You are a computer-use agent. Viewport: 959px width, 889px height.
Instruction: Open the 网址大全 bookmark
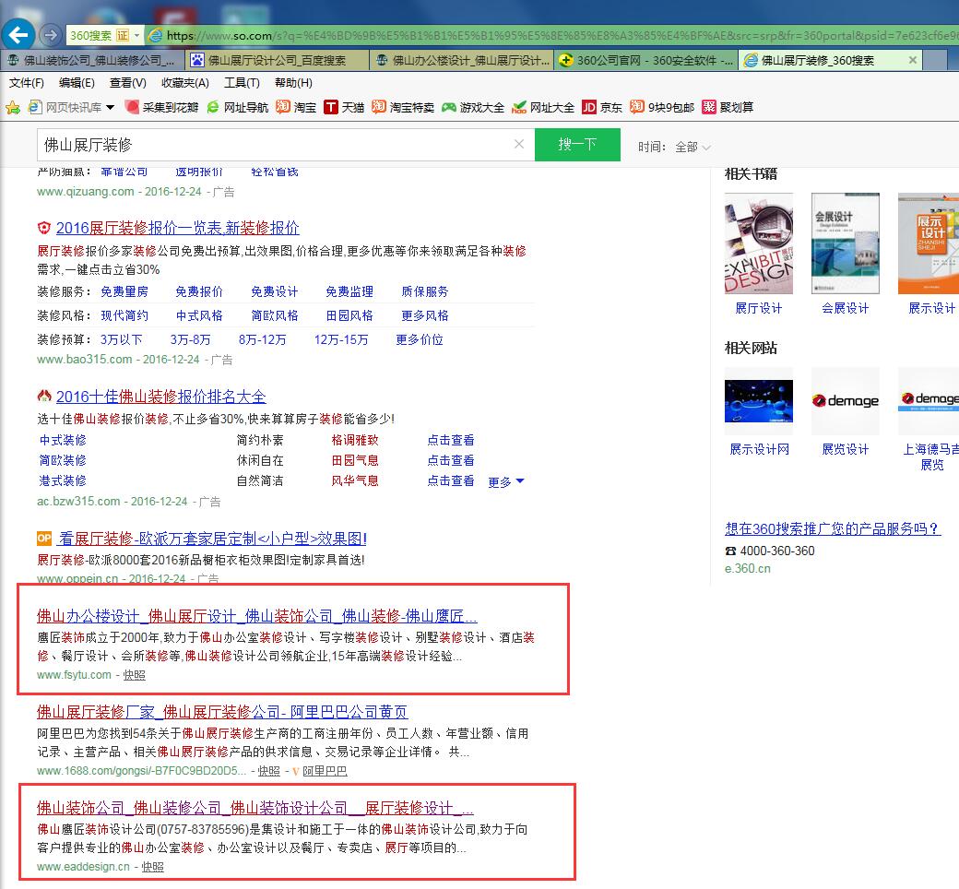pos(543,107)
